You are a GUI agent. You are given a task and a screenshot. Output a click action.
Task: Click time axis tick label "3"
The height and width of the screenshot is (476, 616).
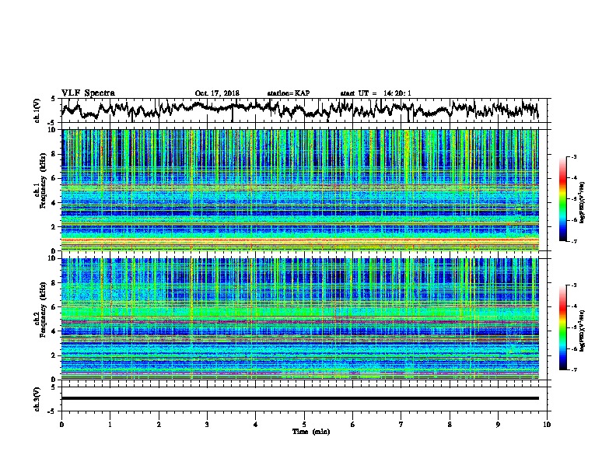pyautogui.click(x=207, y=425)
